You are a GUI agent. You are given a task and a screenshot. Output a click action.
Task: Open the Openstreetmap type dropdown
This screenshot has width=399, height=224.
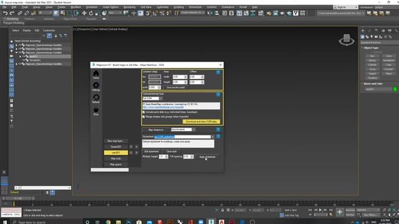click(x=161, y=98)
